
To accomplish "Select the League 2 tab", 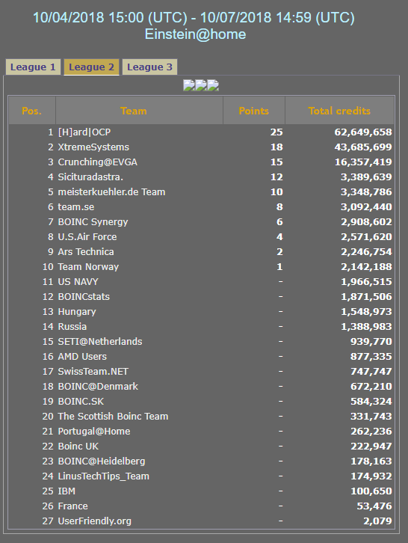I will [x=91, y=67].
